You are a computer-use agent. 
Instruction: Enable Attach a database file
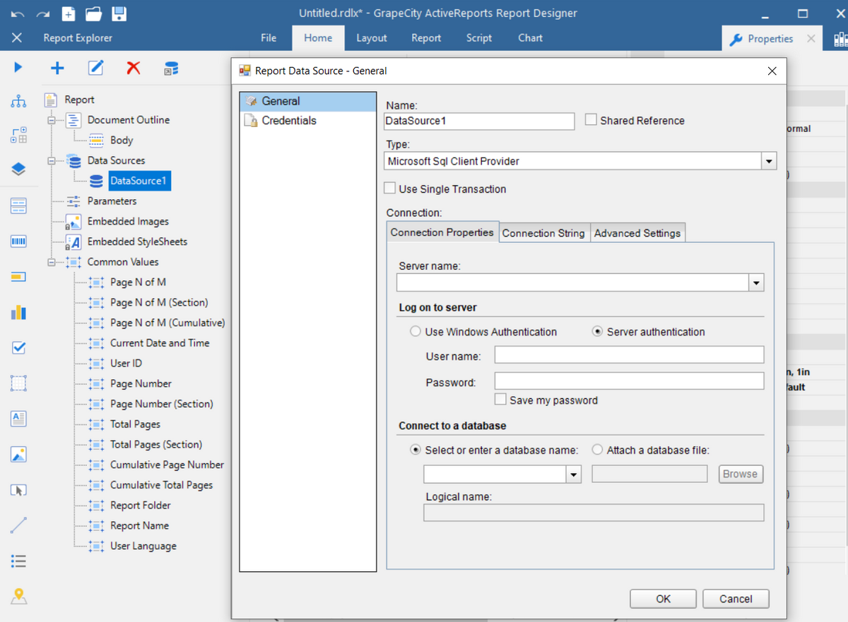(x=597, y=449)
